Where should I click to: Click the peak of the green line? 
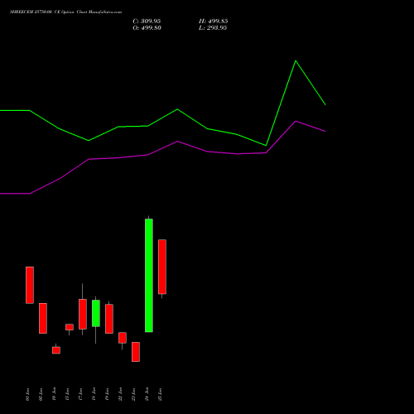tap(296, 60)
